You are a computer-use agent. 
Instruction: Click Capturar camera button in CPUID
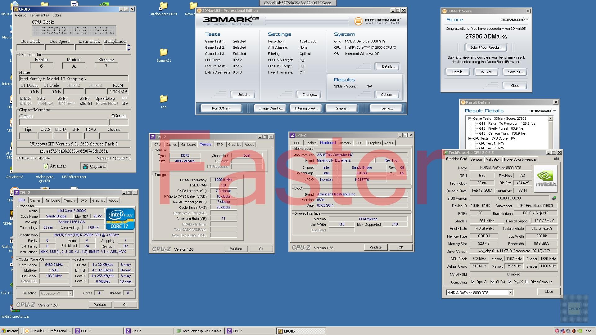(94, 166)
